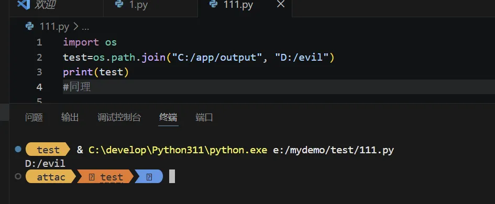
Task: Click line number 4 in the gutter
Action: 39,87
